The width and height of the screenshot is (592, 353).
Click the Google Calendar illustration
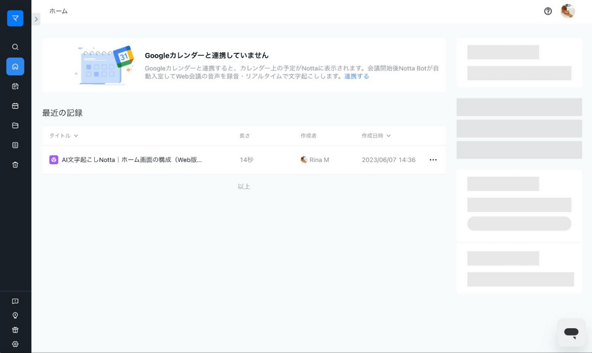pyautogui.click(x=105, y=65)
